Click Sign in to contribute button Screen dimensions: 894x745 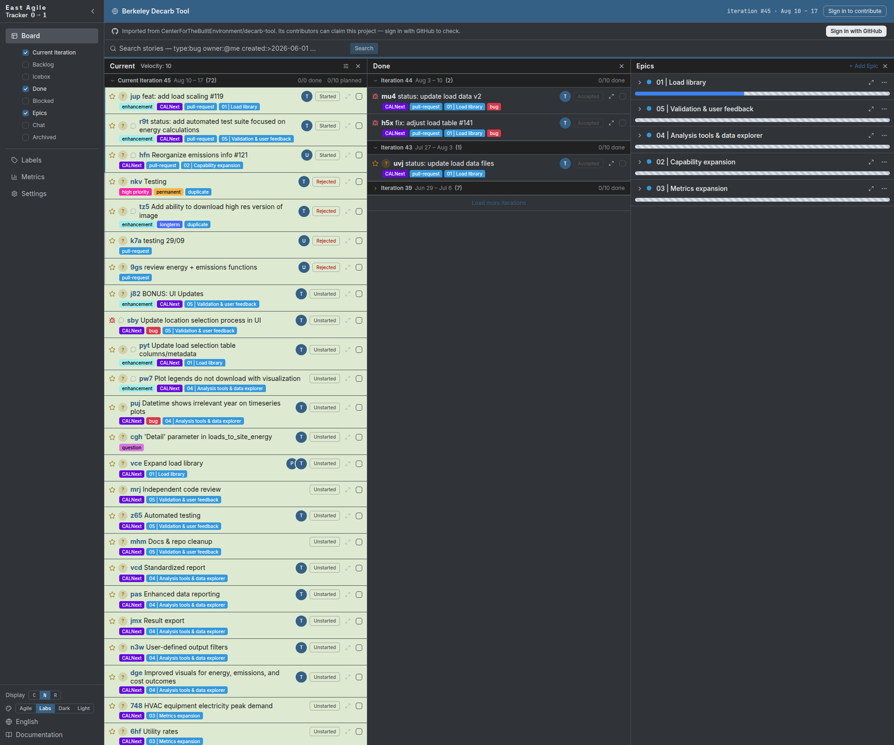pos(855,11)
